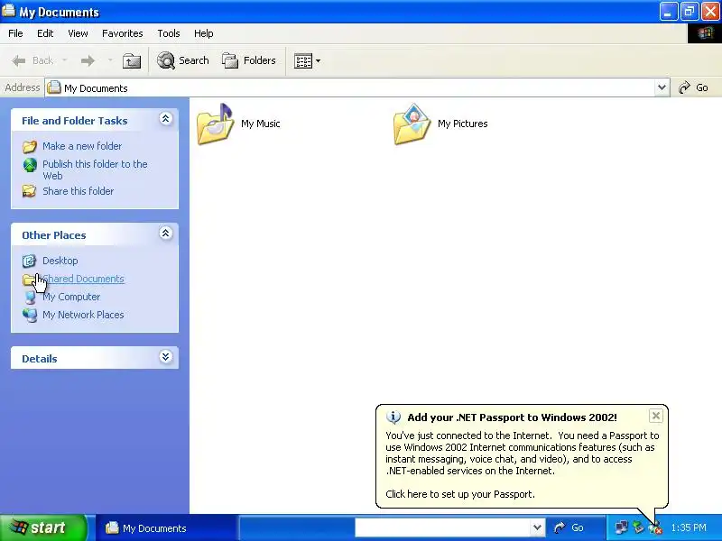Close the .NET Passport balloon notification
The image size is (722, 541).
(x=656, y=416)
